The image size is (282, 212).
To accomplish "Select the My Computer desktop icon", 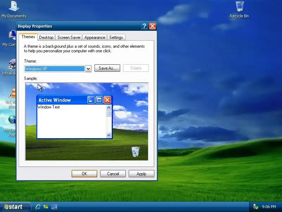I will [x=10, y=38].
